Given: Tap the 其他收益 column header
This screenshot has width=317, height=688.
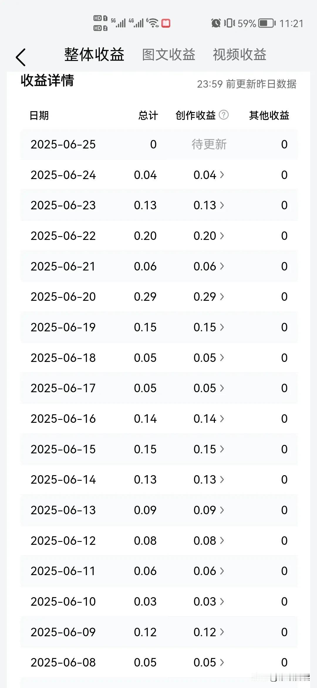Looking at the screenshot, I should [269, 115].
